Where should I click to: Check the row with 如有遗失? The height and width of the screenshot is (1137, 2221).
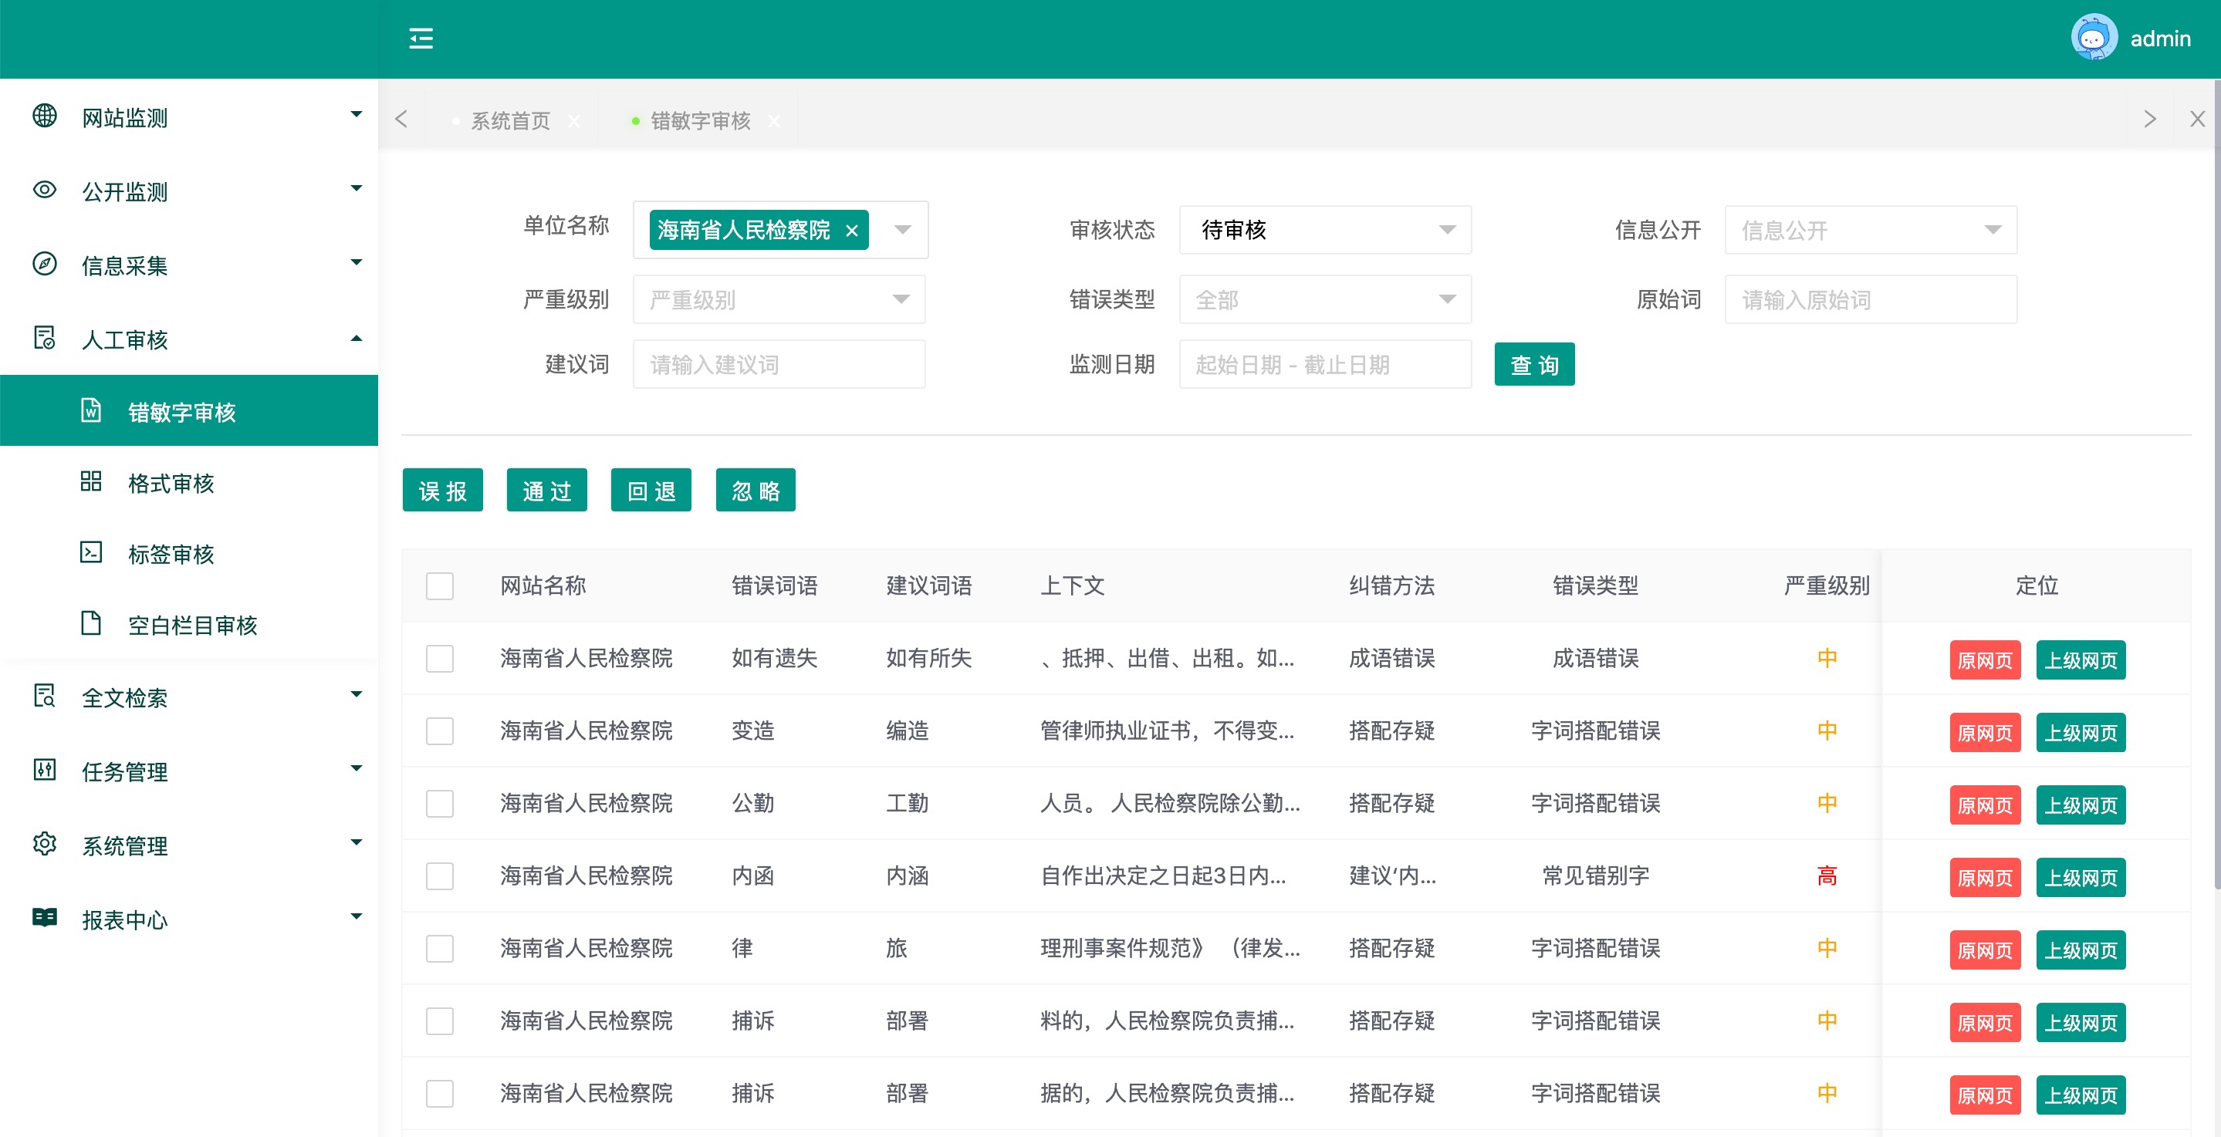440,659
